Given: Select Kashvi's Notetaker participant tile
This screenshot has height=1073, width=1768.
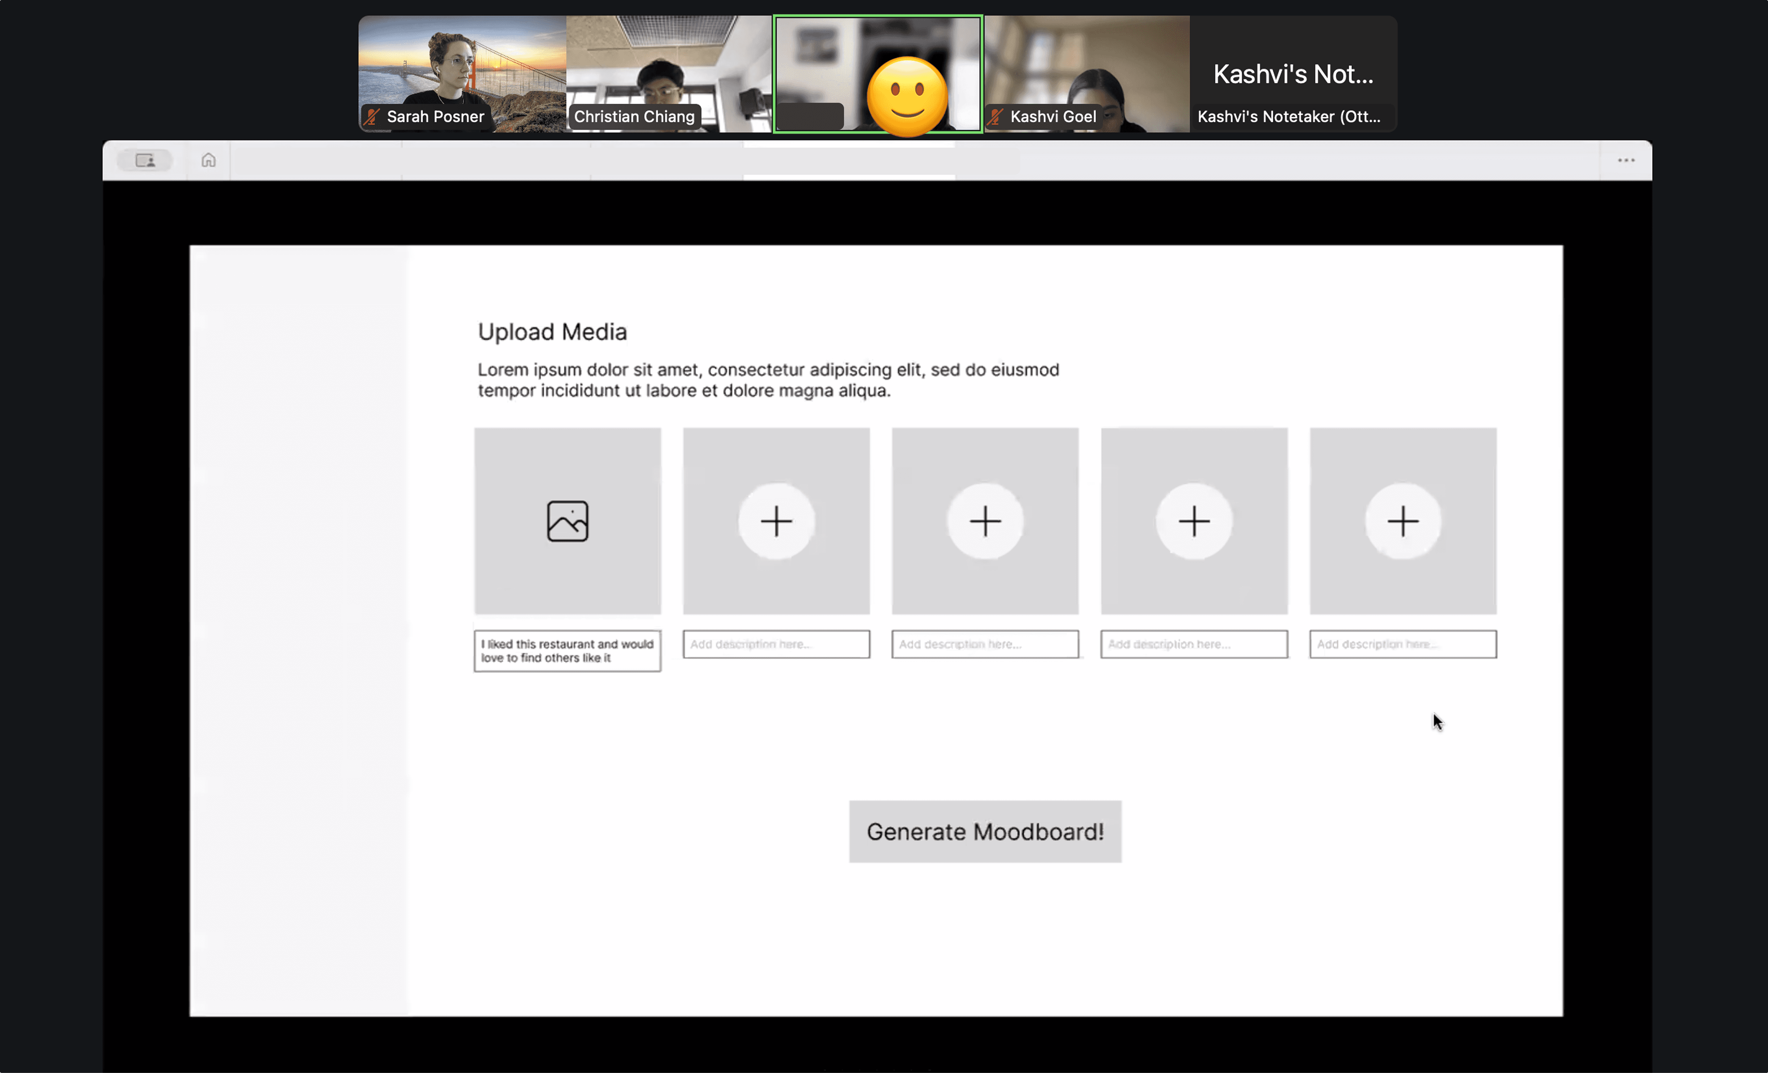Looking at the screenshot, I should point(1292,74).
